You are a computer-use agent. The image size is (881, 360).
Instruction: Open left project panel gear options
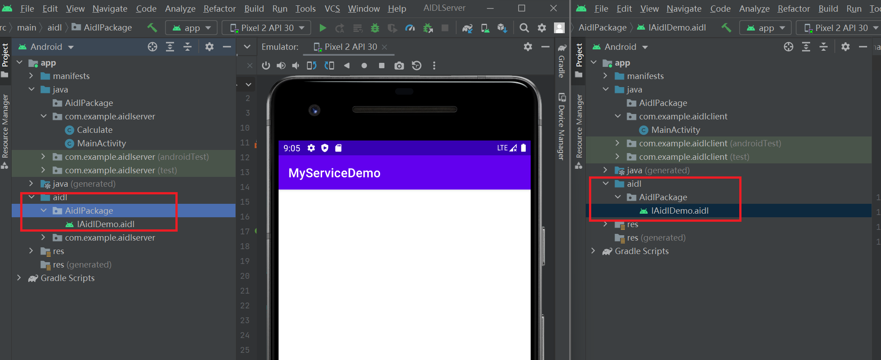tap(209, 47)
